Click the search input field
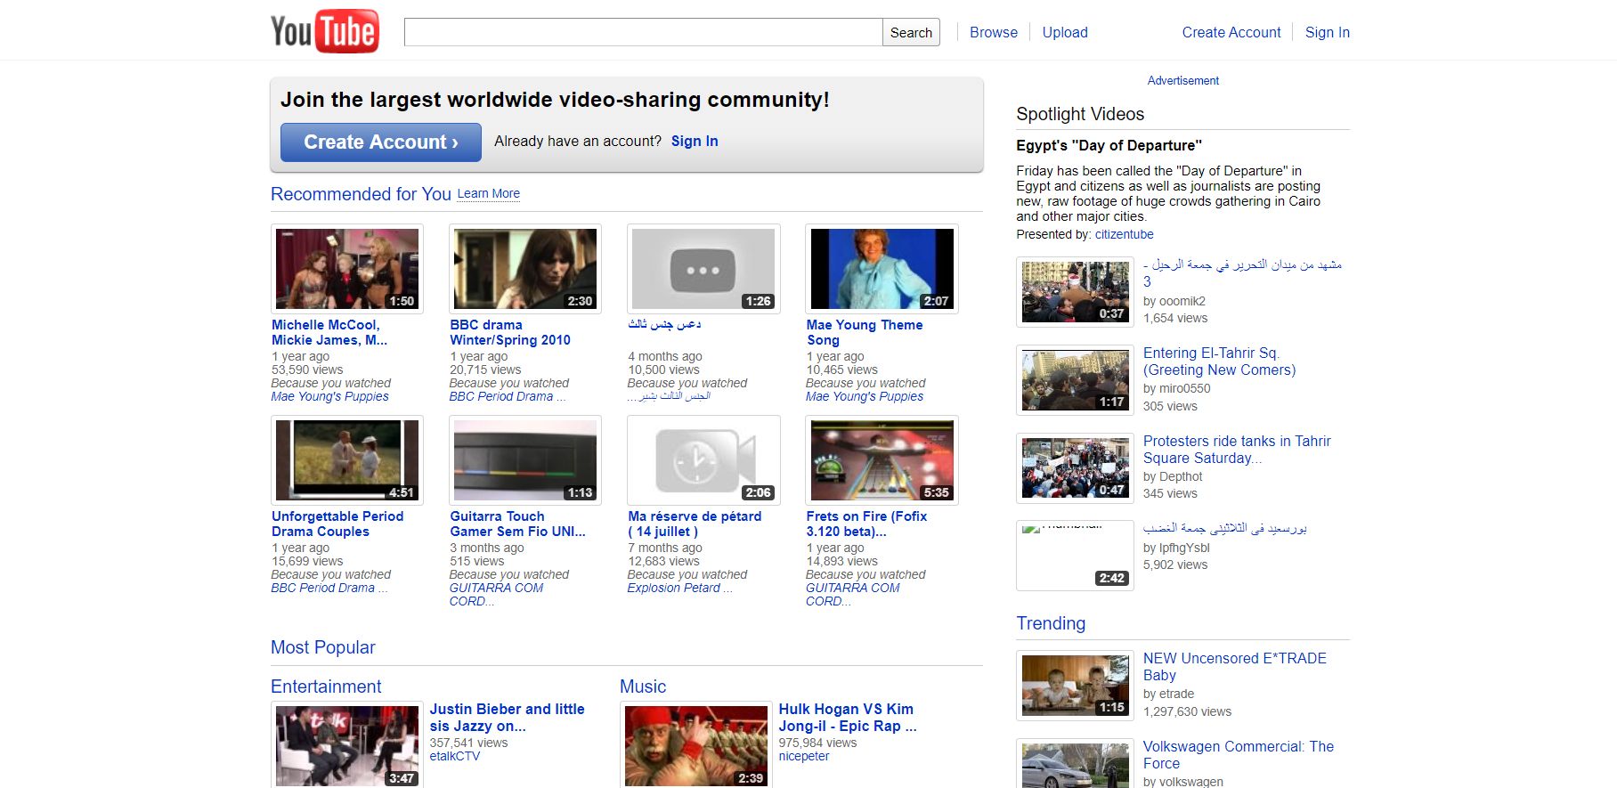The width and height of the screenshot is (1617, 788). pyautogui.click(x=643, y=32)
